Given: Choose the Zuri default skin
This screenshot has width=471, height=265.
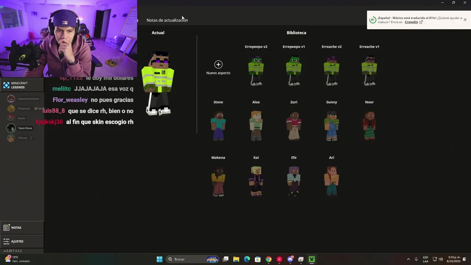Looking at the screenshot, I should 294,126.
